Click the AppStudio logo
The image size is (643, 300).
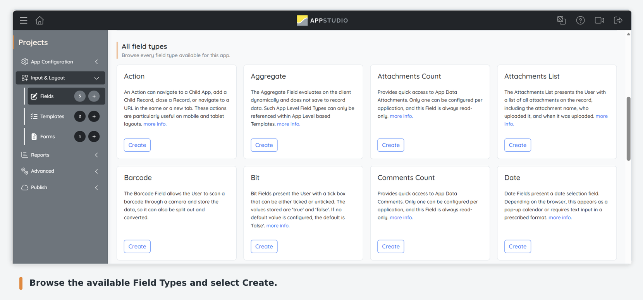tap(322, 20)
